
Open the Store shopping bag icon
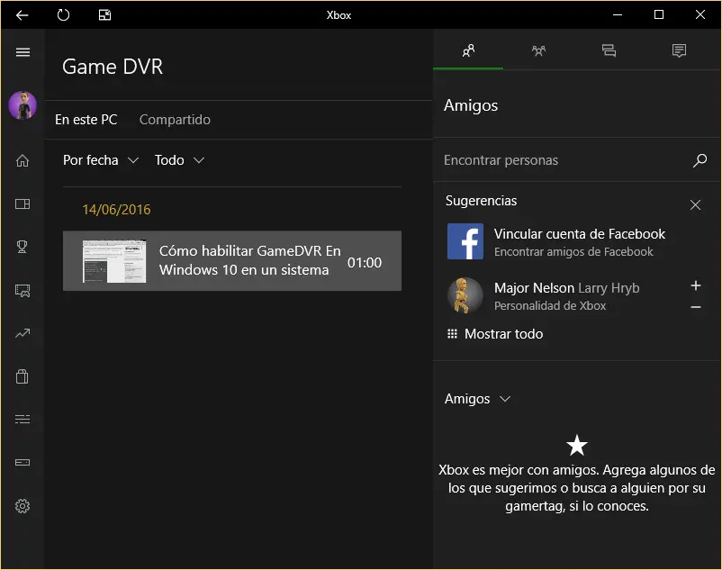23,376
